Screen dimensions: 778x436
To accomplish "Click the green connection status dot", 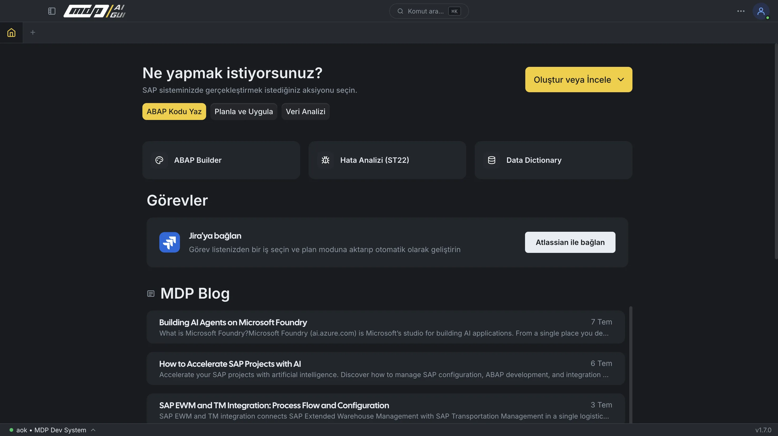I will pyautogui.click(x=11, y=430).
